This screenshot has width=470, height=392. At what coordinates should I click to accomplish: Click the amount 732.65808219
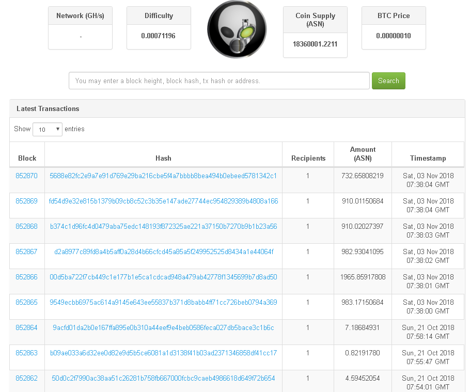(363, 176)
